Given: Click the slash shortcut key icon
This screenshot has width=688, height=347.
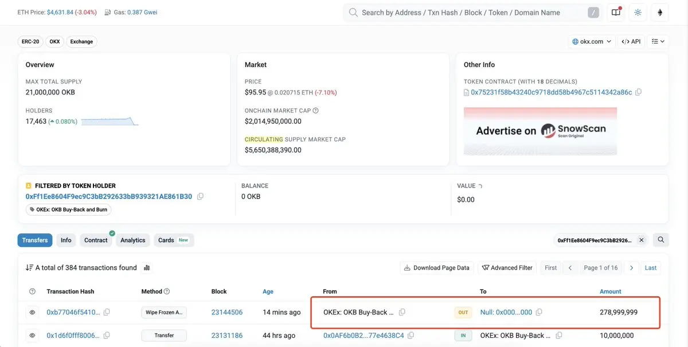Looking at the screenshot, I should click(594, 13).
